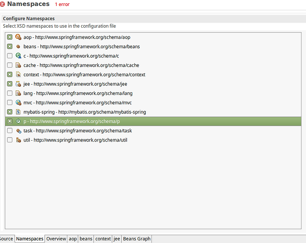
Task: Select highlighted 'p - http://www.springframework.org/schema/p' row
Action: (153, 121)
